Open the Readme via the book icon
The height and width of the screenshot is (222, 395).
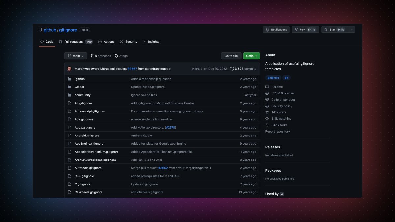coord(267,87)
